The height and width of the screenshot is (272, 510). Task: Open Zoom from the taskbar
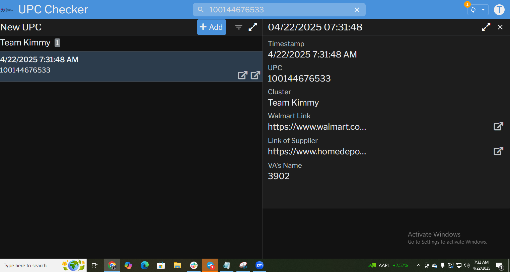[x=260, y=265]
